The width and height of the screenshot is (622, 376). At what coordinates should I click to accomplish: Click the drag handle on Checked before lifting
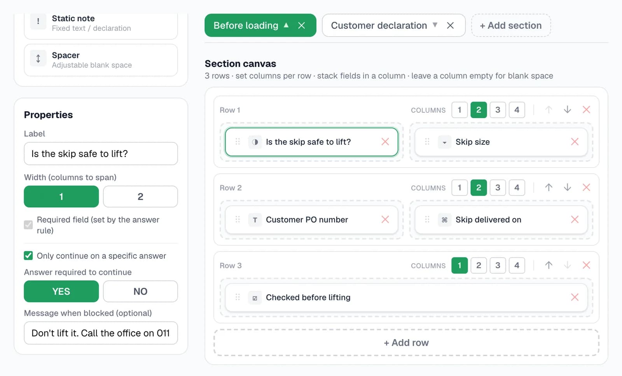(238, 297)
